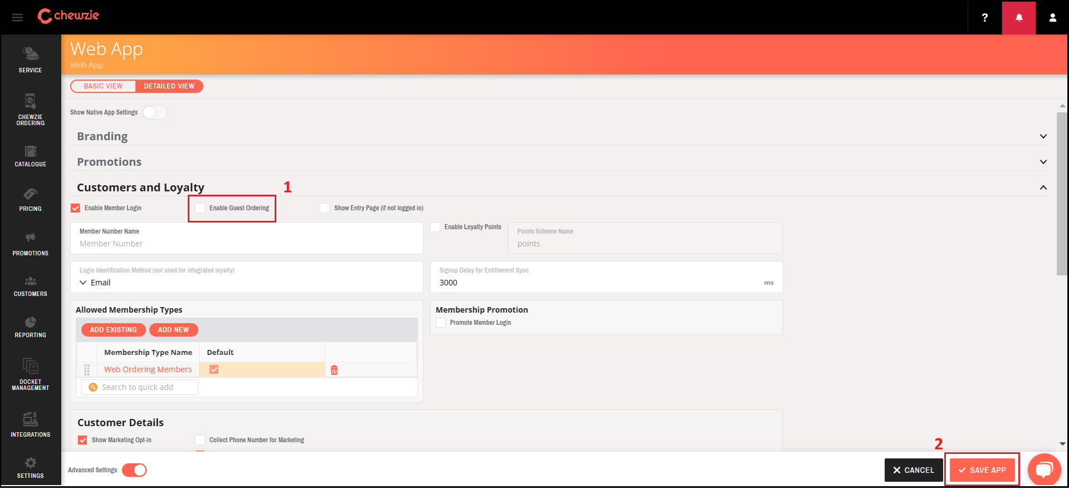Click the scrollbar up arrow
Viewport: 1069px width, 489px height.
[x=1062, y=106]
